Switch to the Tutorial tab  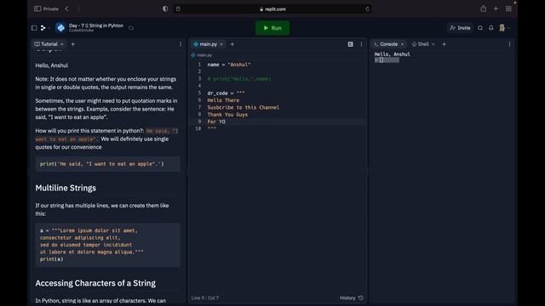click(x=46, y=44)
